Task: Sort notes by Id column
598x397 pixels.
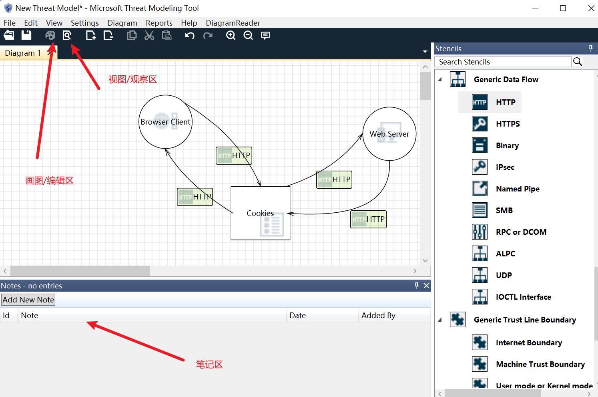Action: (x=9, y=315)
